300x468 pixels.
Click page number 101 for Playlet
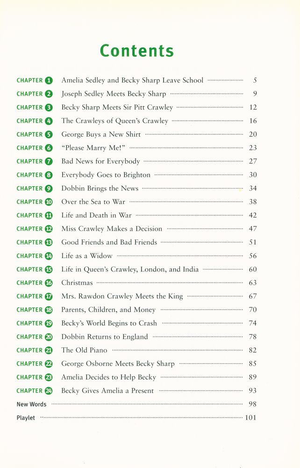tap(250, 417)
